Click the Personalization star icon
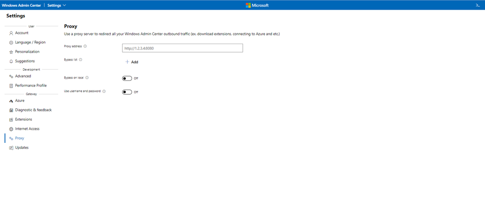 (x=11, y=52)
